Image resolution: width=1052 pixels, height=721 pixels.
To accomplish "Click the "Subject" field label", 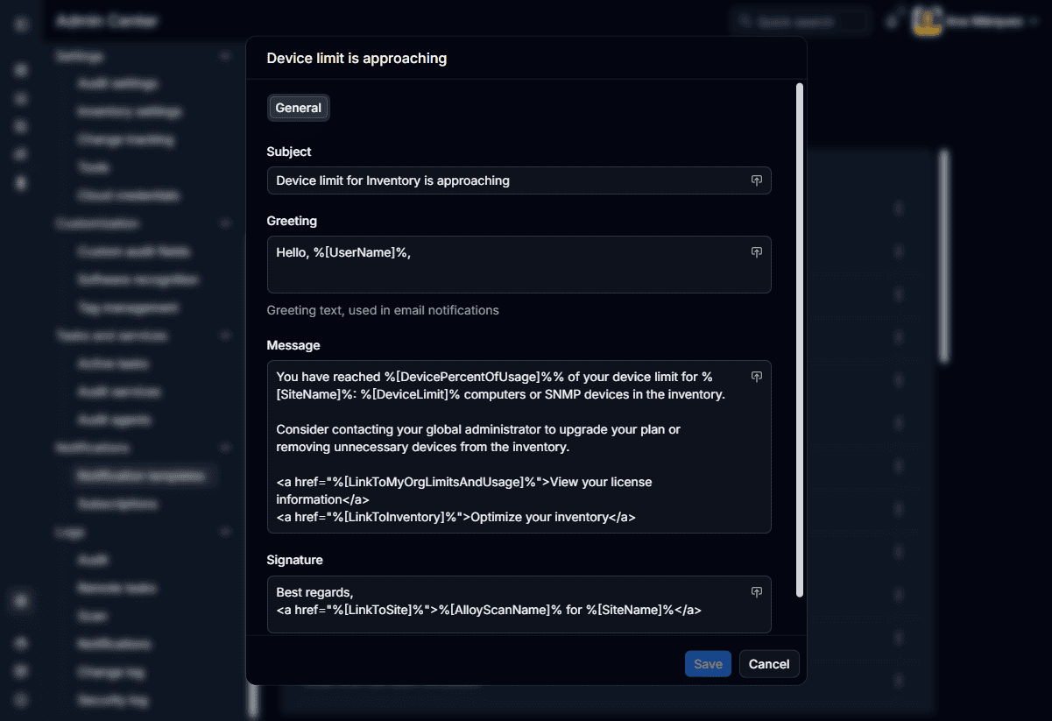I will [x=289, y=152].
